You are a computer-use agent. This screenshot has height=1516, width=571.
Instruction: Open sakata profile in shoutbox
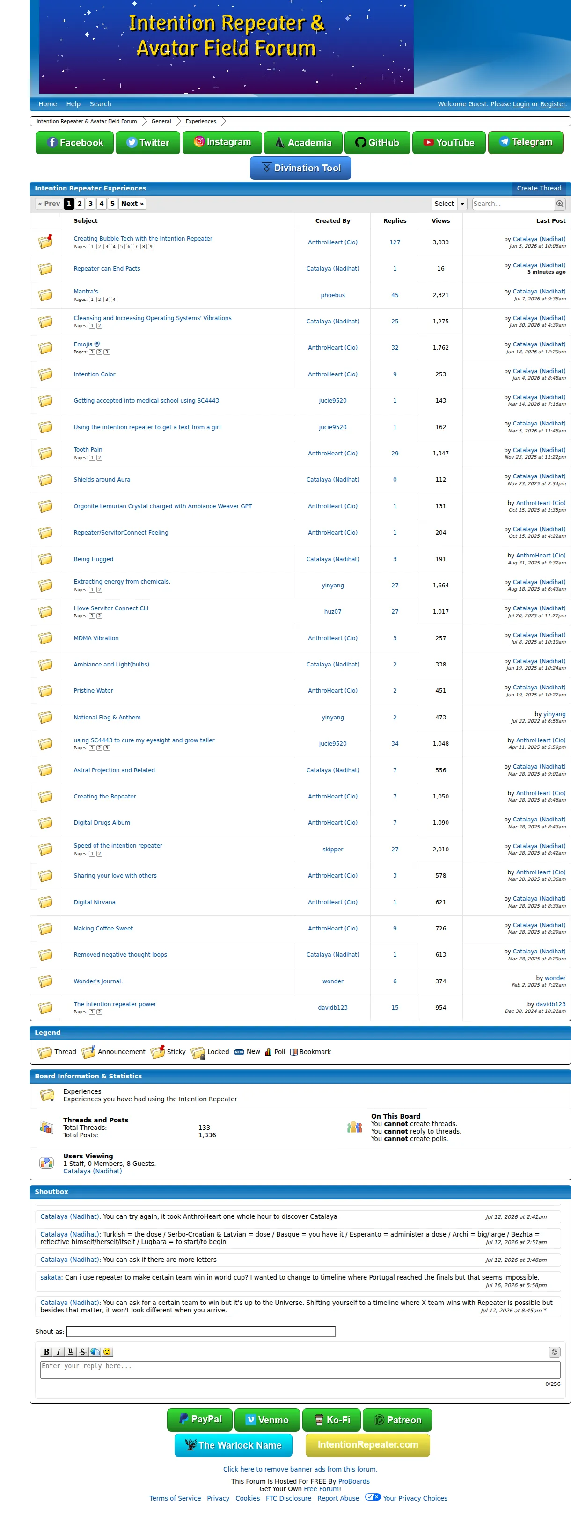coord(51,1277)
